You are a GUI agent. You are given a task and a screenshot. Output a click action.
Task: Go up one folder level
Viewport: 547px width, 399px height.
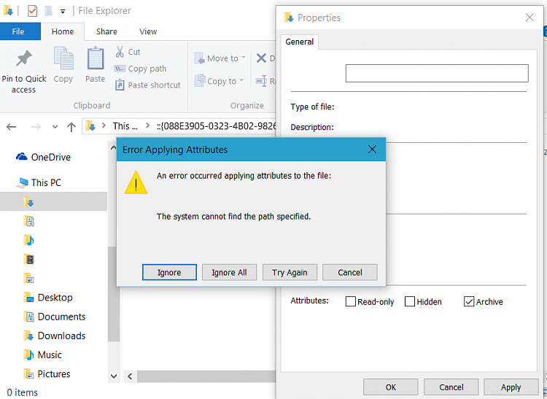click(71, 127)
